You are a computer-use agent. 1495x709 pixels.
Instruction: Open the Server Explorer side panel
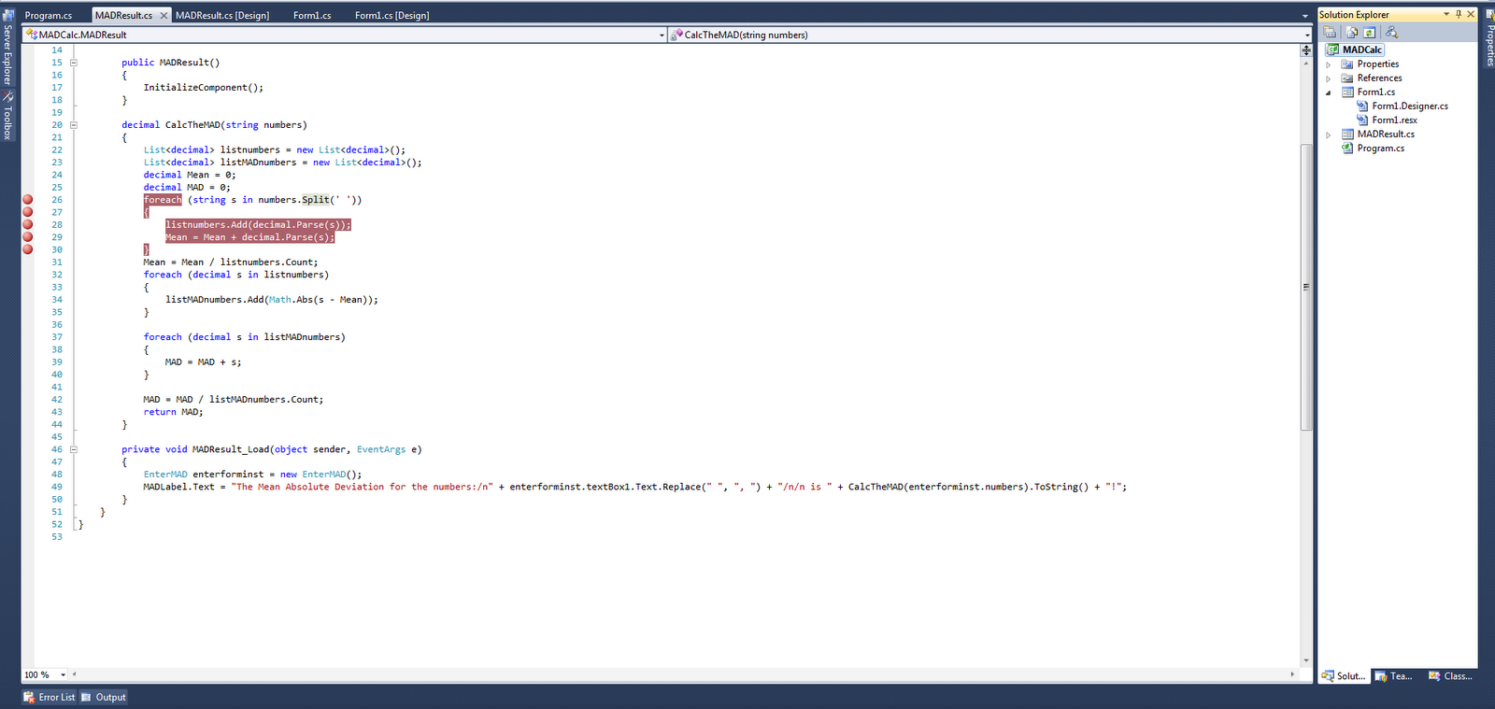click(7, 48)
